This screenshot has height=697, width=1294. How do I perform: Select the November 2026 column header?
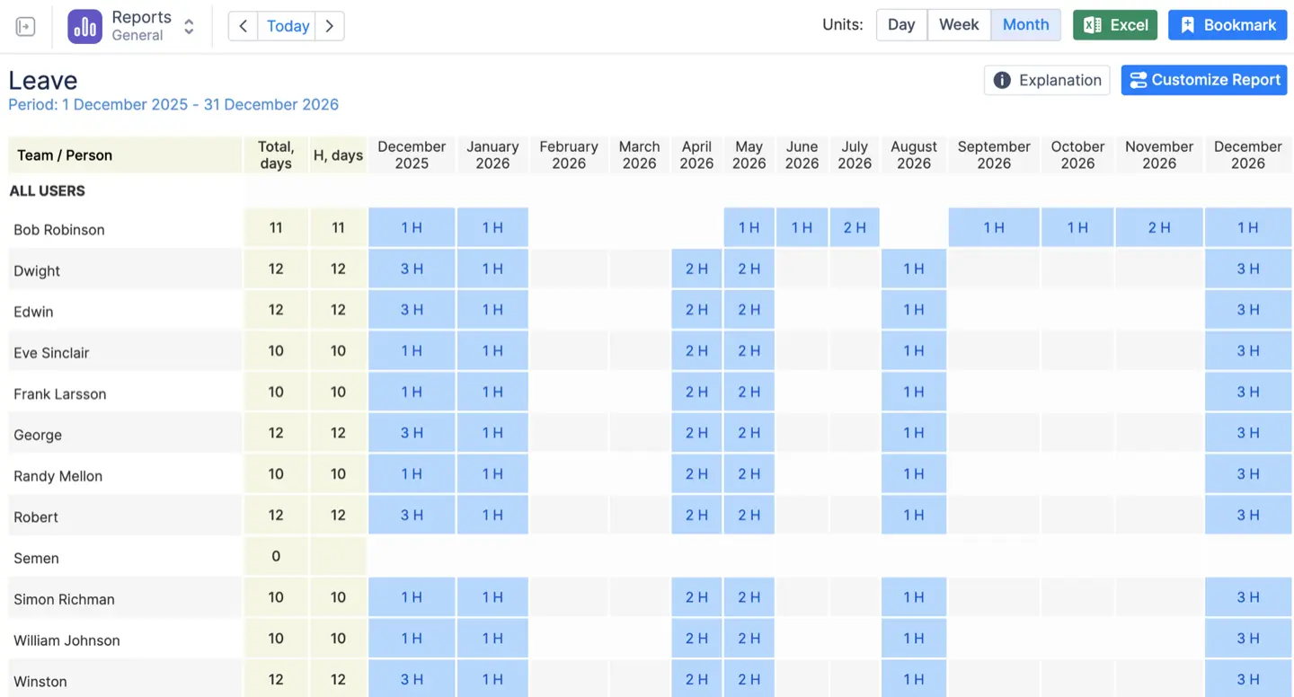coord(1159,154)
